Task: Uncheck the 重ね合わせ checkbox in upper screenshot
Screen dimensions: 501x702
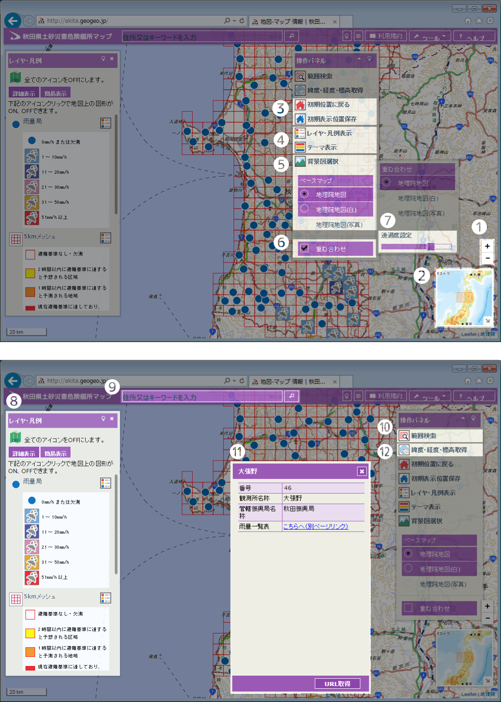Action: pyautogui.click(x=305, y=248)
